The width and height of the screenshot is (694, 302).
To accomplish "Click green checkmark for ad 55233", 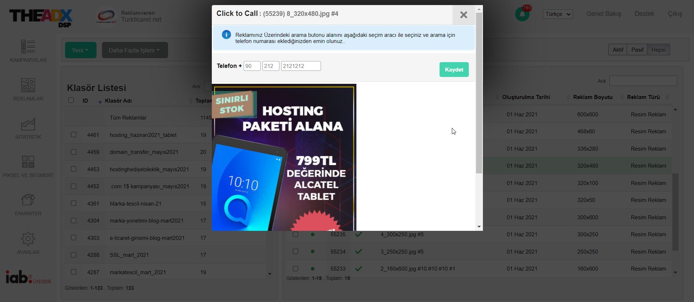I will (x=359, y=269).
